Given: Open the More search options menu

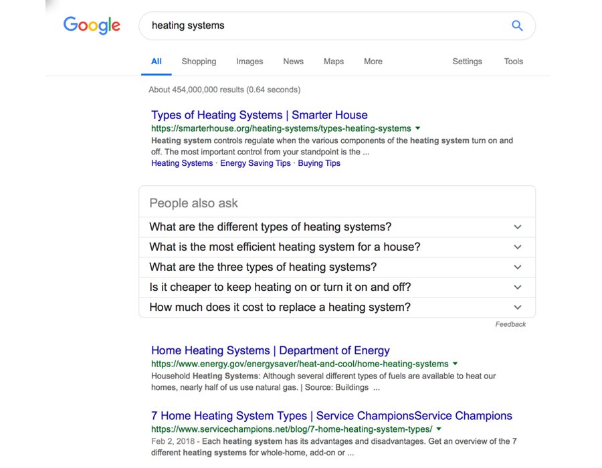Looking at the screenshot, I should 373,61.
